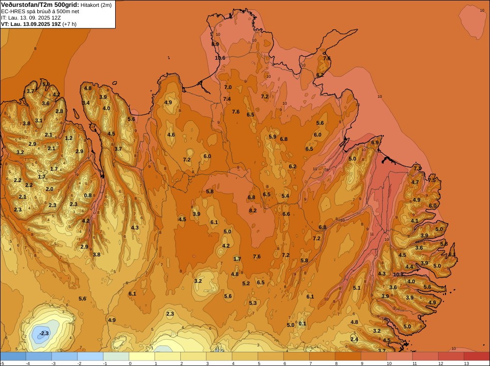Viewport: 490px width, 366px height.
Task: Click the legend swatch between 10 and 11
Action: pyautogui.click(x=399, y=356)
